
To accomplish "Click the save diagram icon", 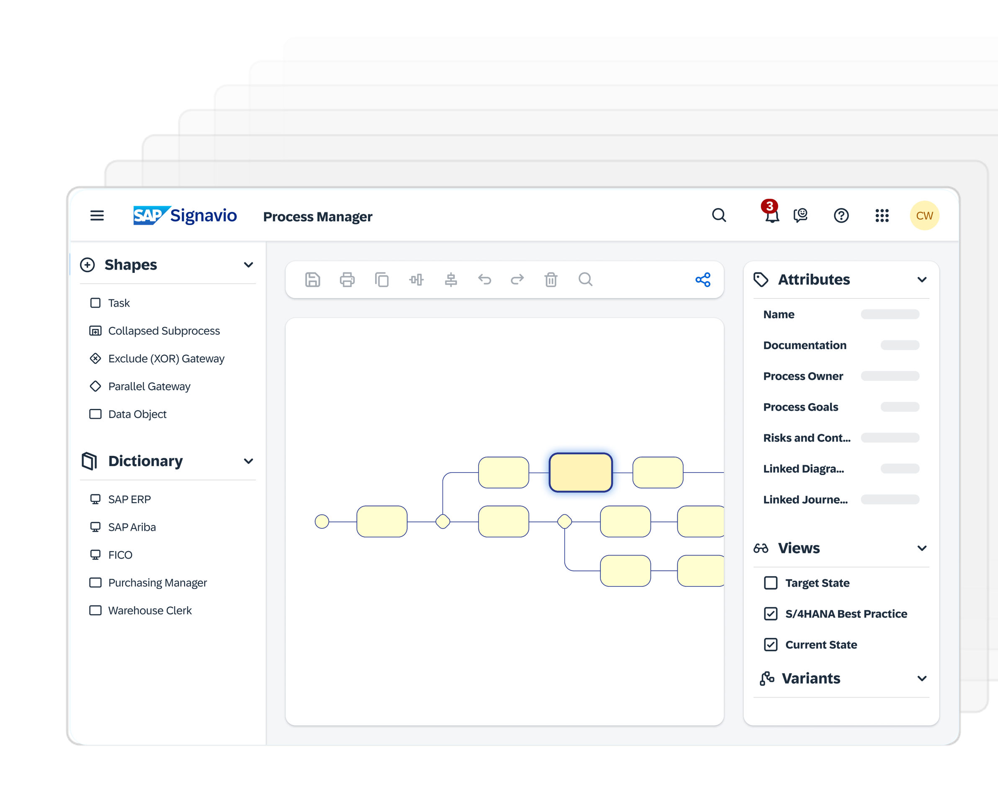I will [x=312, y=280].
